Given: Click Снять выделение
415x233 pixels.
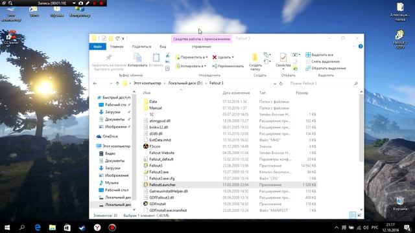Looking at the screenshot, I should point(323,61).
